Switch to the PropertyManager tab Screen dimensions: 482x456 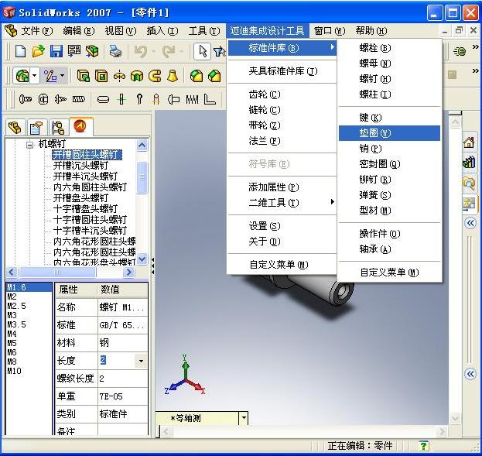pyautogui.click(x=36, y=128)
